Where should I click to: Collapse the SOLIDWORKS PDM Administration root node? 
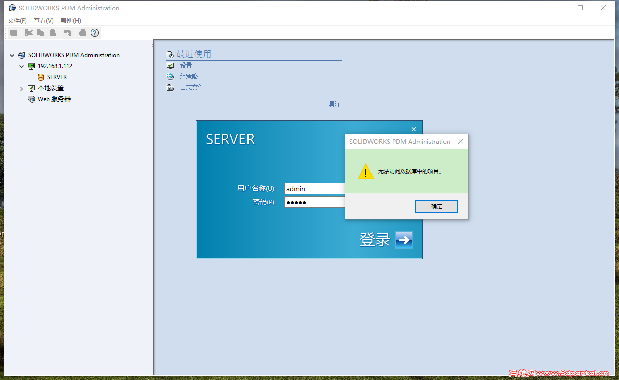tap(12, 55)
